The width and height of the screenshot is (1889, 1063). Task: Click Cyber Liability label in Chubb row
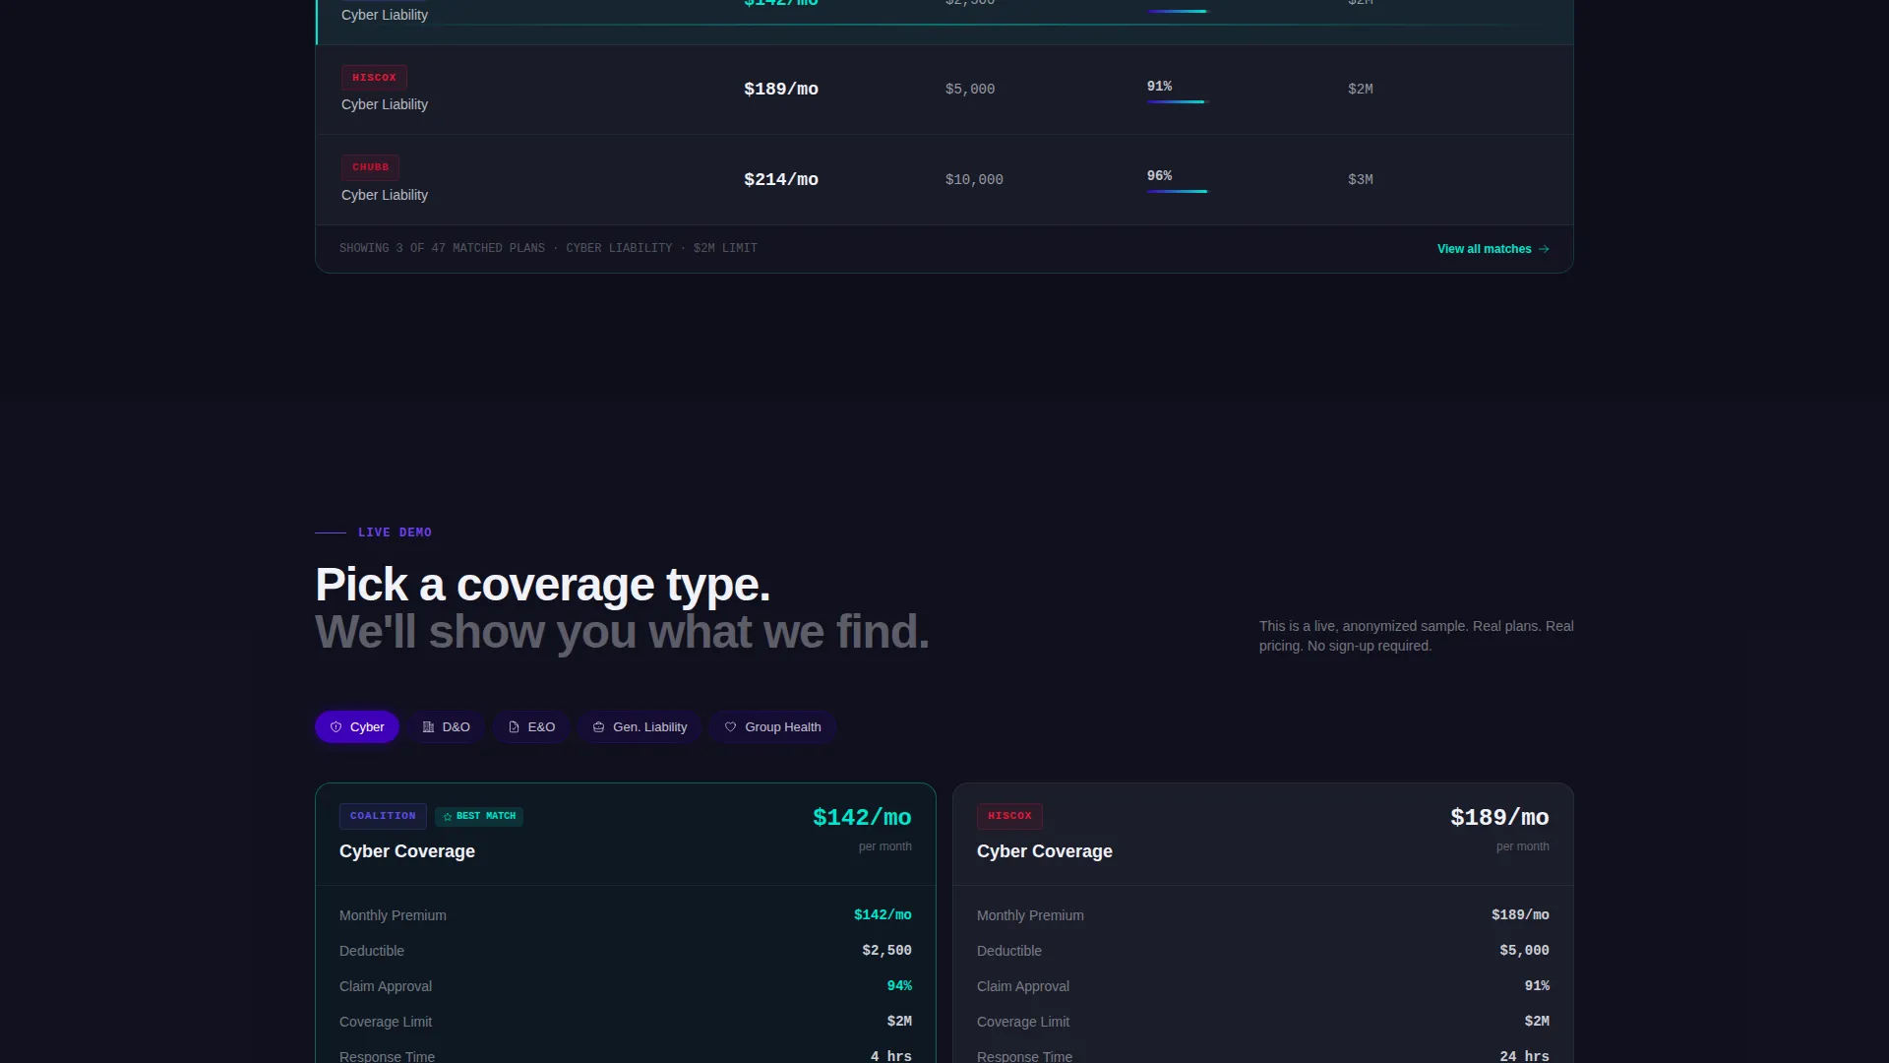[x=385, y=195]
